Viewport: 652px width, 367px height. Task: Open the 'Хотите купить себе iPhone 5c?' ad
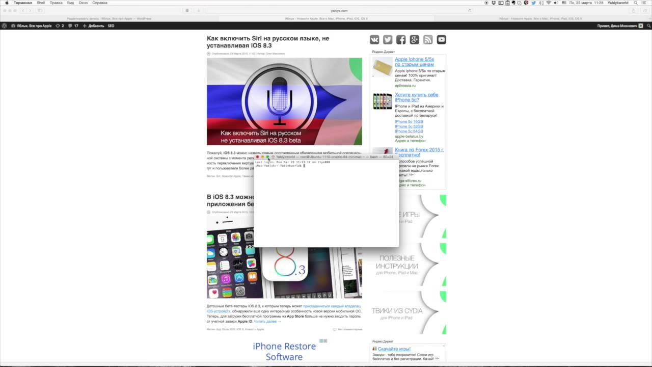[417, 97]
